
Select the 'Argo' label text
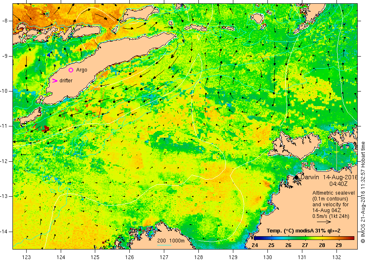pyautogui.click(x=82, y=70)
